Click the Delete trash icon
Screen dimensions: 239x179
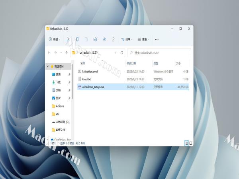(x=113, y=39)
